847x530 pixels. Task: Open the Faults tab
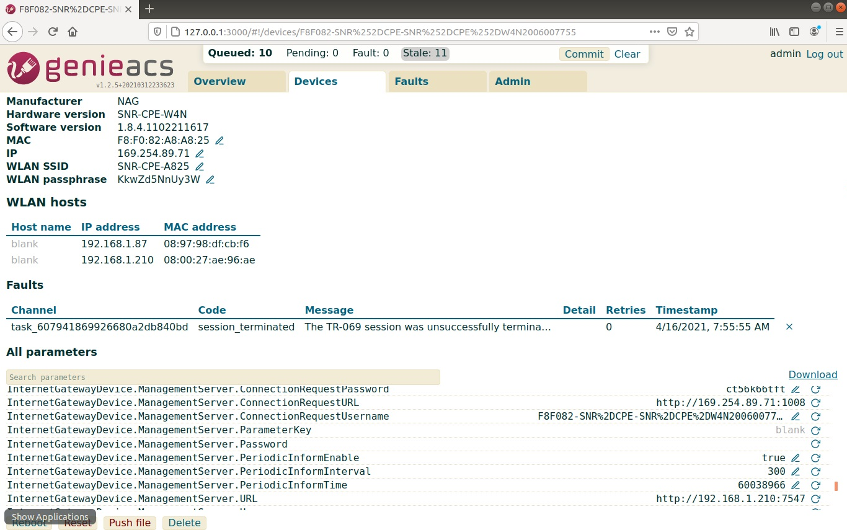pos(437,82)
